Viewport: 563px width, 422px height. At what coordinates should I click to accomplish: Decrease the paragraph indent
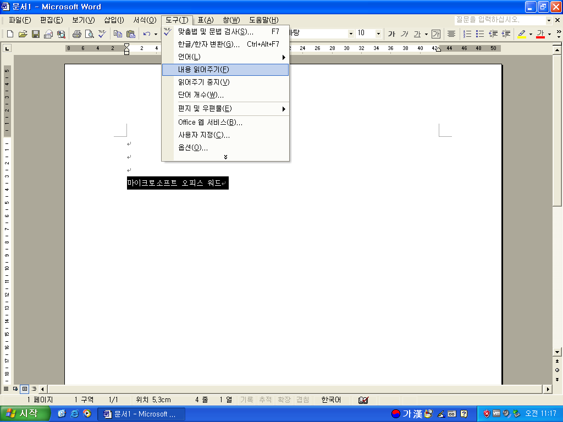click(493, 34)
